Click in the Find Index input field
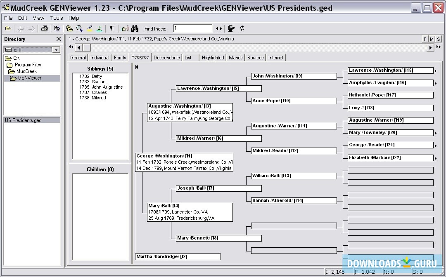The height and width of the screenshot is (277, 446). pos(193,28)
